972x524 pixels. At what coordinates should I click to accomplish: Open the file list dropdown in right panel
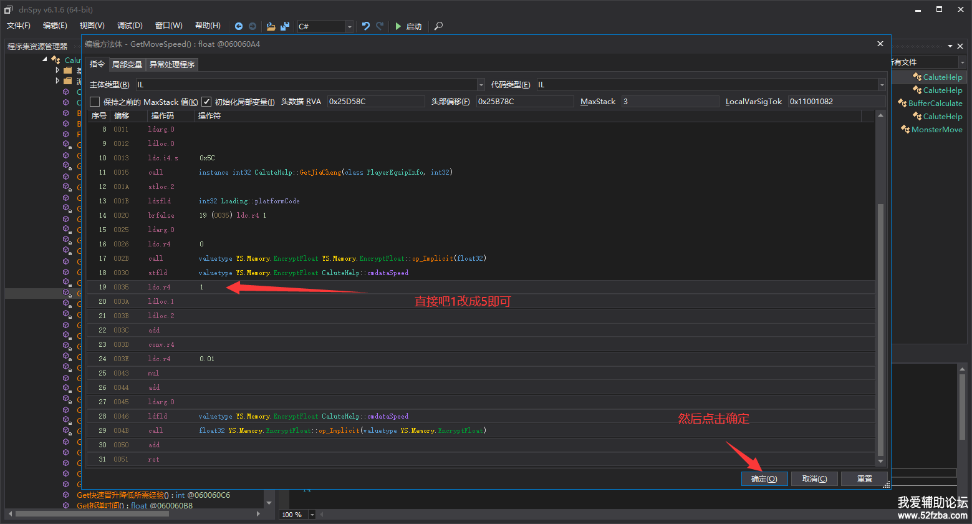tap(962, 62)
